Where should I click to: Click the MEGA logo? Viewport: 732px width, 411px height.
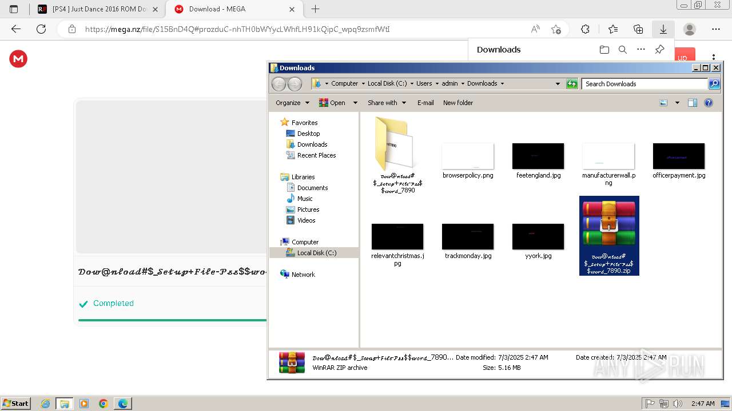pyautogui.click(x=18, y=59)
